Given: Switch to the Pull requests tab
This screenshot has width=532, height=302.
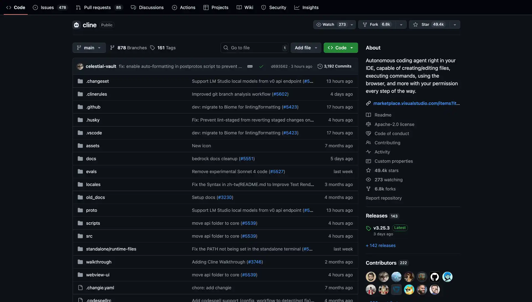Looking at the screenshot, I should click(97, 7).
